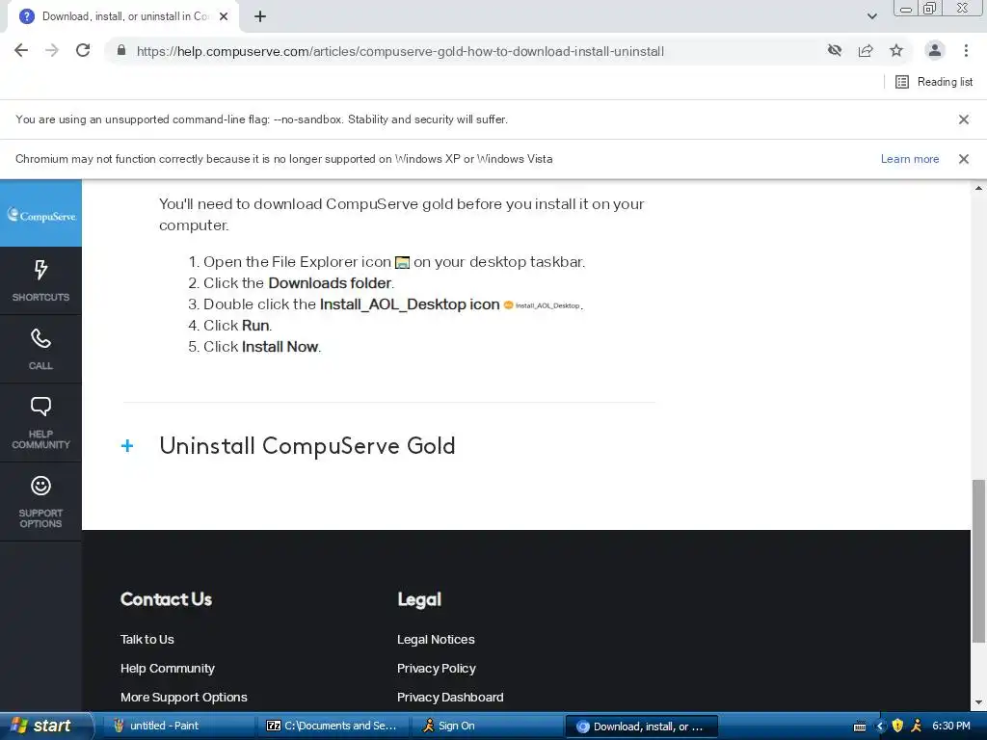Click the Uninstall CompuServe Gold heading

[x=307, y=445]
